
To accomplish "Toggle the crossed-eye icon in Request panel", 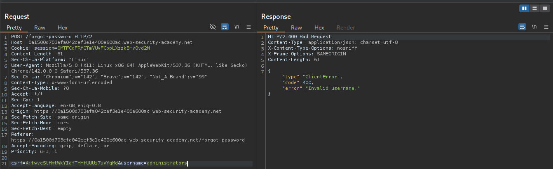I will 213,27.
